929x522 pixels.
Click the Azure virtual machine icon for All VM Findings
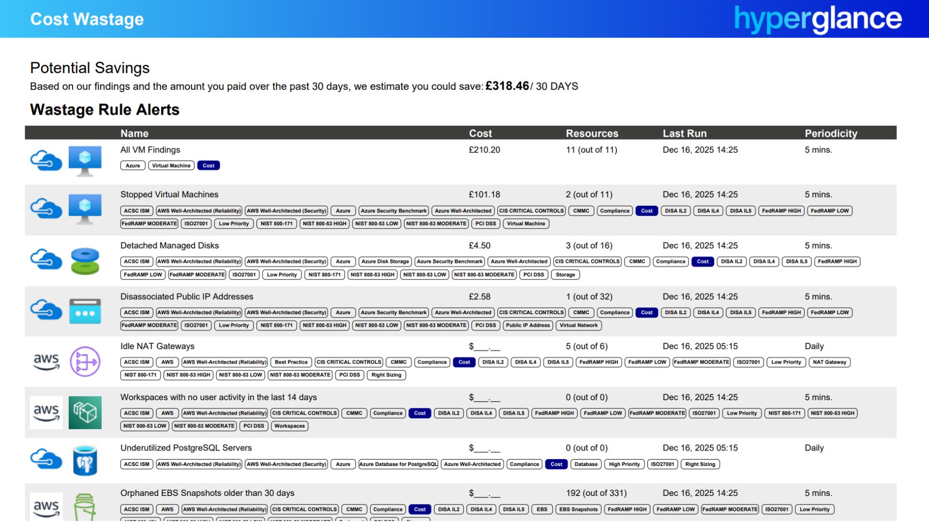coord(85,160)
